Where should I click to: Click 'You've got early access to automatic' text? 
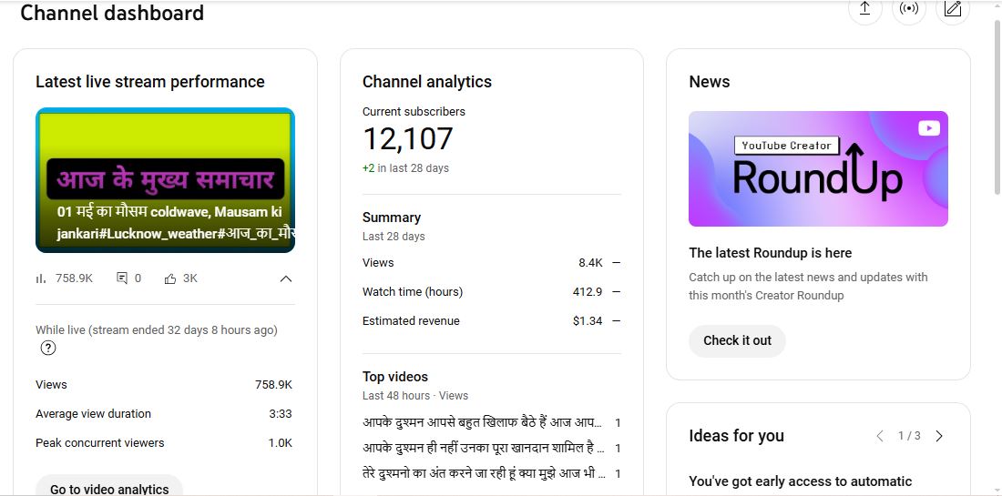pos(800,481)
